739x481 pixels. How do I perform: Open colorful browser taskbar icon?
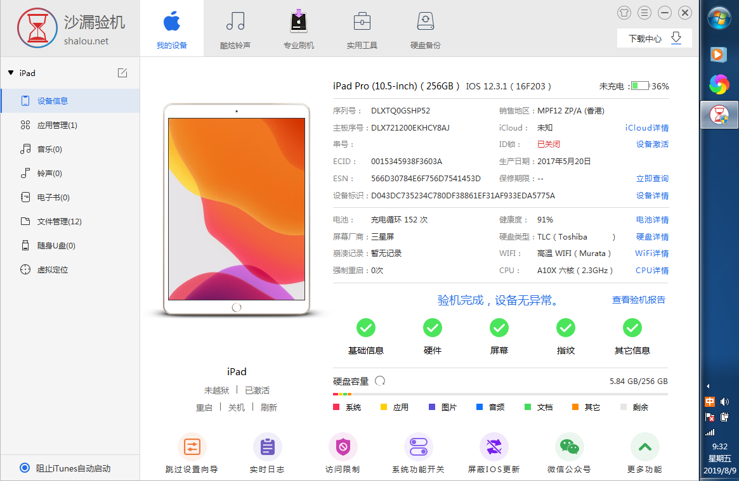coord(719,84)
